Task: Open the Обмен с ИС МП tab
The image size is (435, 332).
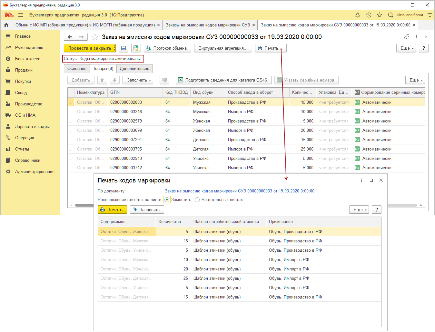Action: [85, 25]
